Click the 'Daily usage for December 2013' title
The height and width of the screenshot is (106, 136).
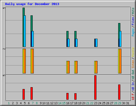click(32, 4)
